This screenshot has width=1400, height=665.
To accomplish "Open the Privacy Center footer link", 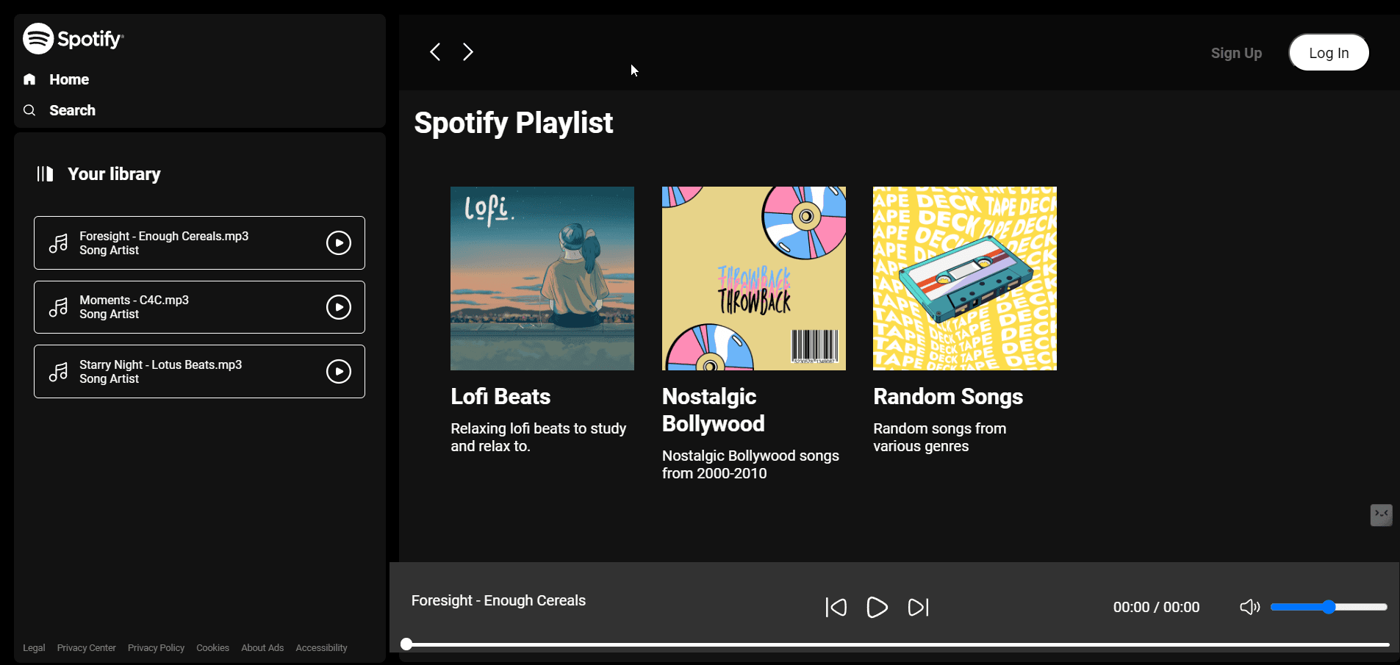I will tap(87, 648).
